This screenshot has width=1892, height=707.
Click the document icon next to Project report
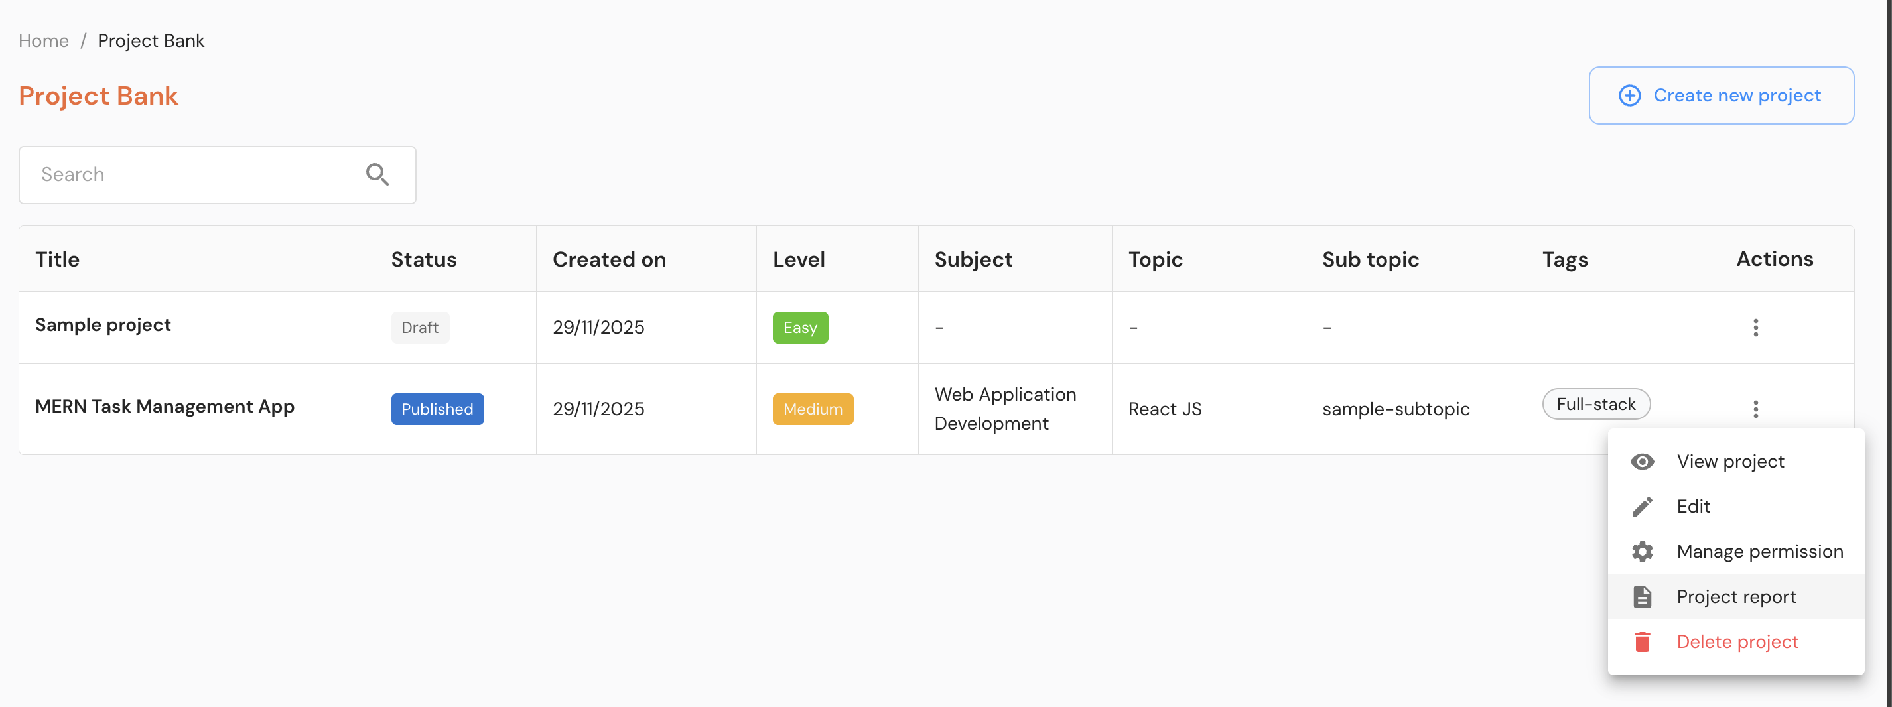coord(1643,596)
